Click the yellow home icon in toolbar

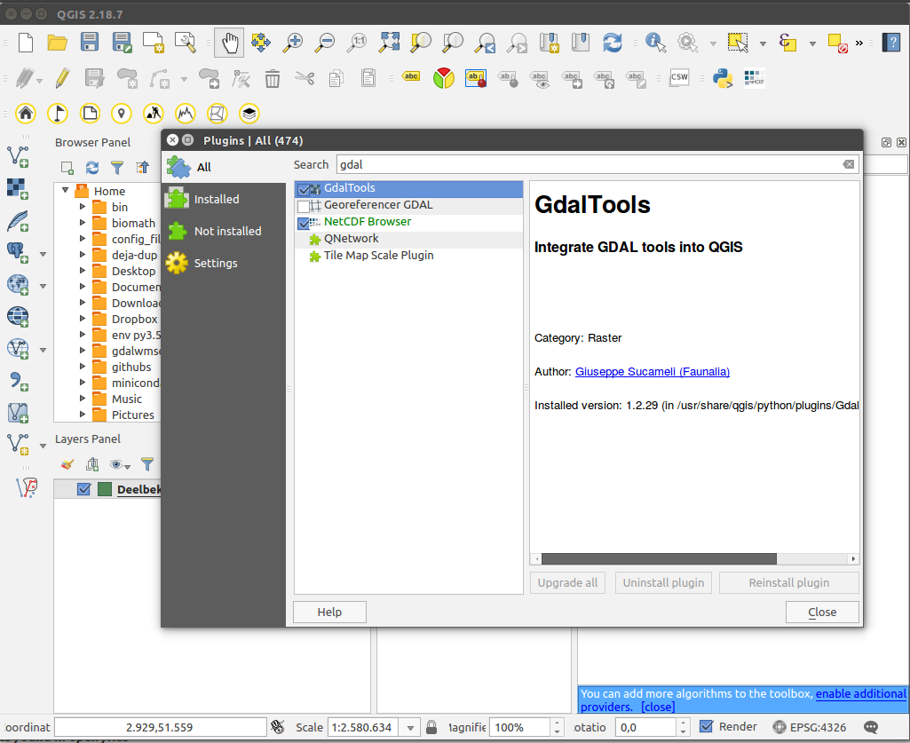(x=26, y=114)
